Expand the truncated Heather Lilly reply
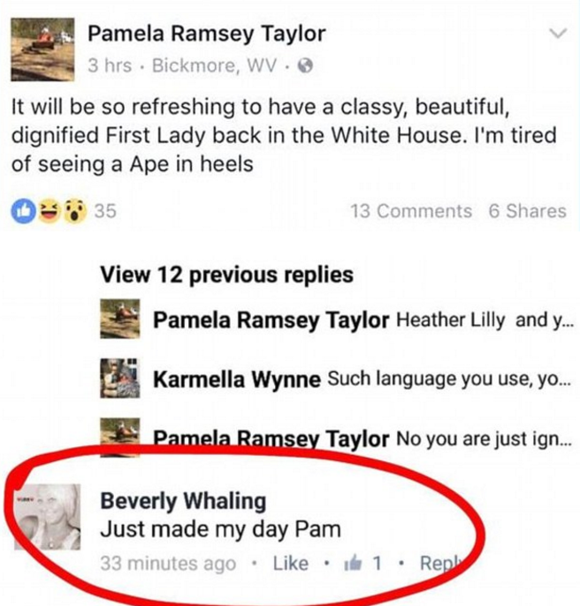The image size is (580, 606). tap(485, 320)
